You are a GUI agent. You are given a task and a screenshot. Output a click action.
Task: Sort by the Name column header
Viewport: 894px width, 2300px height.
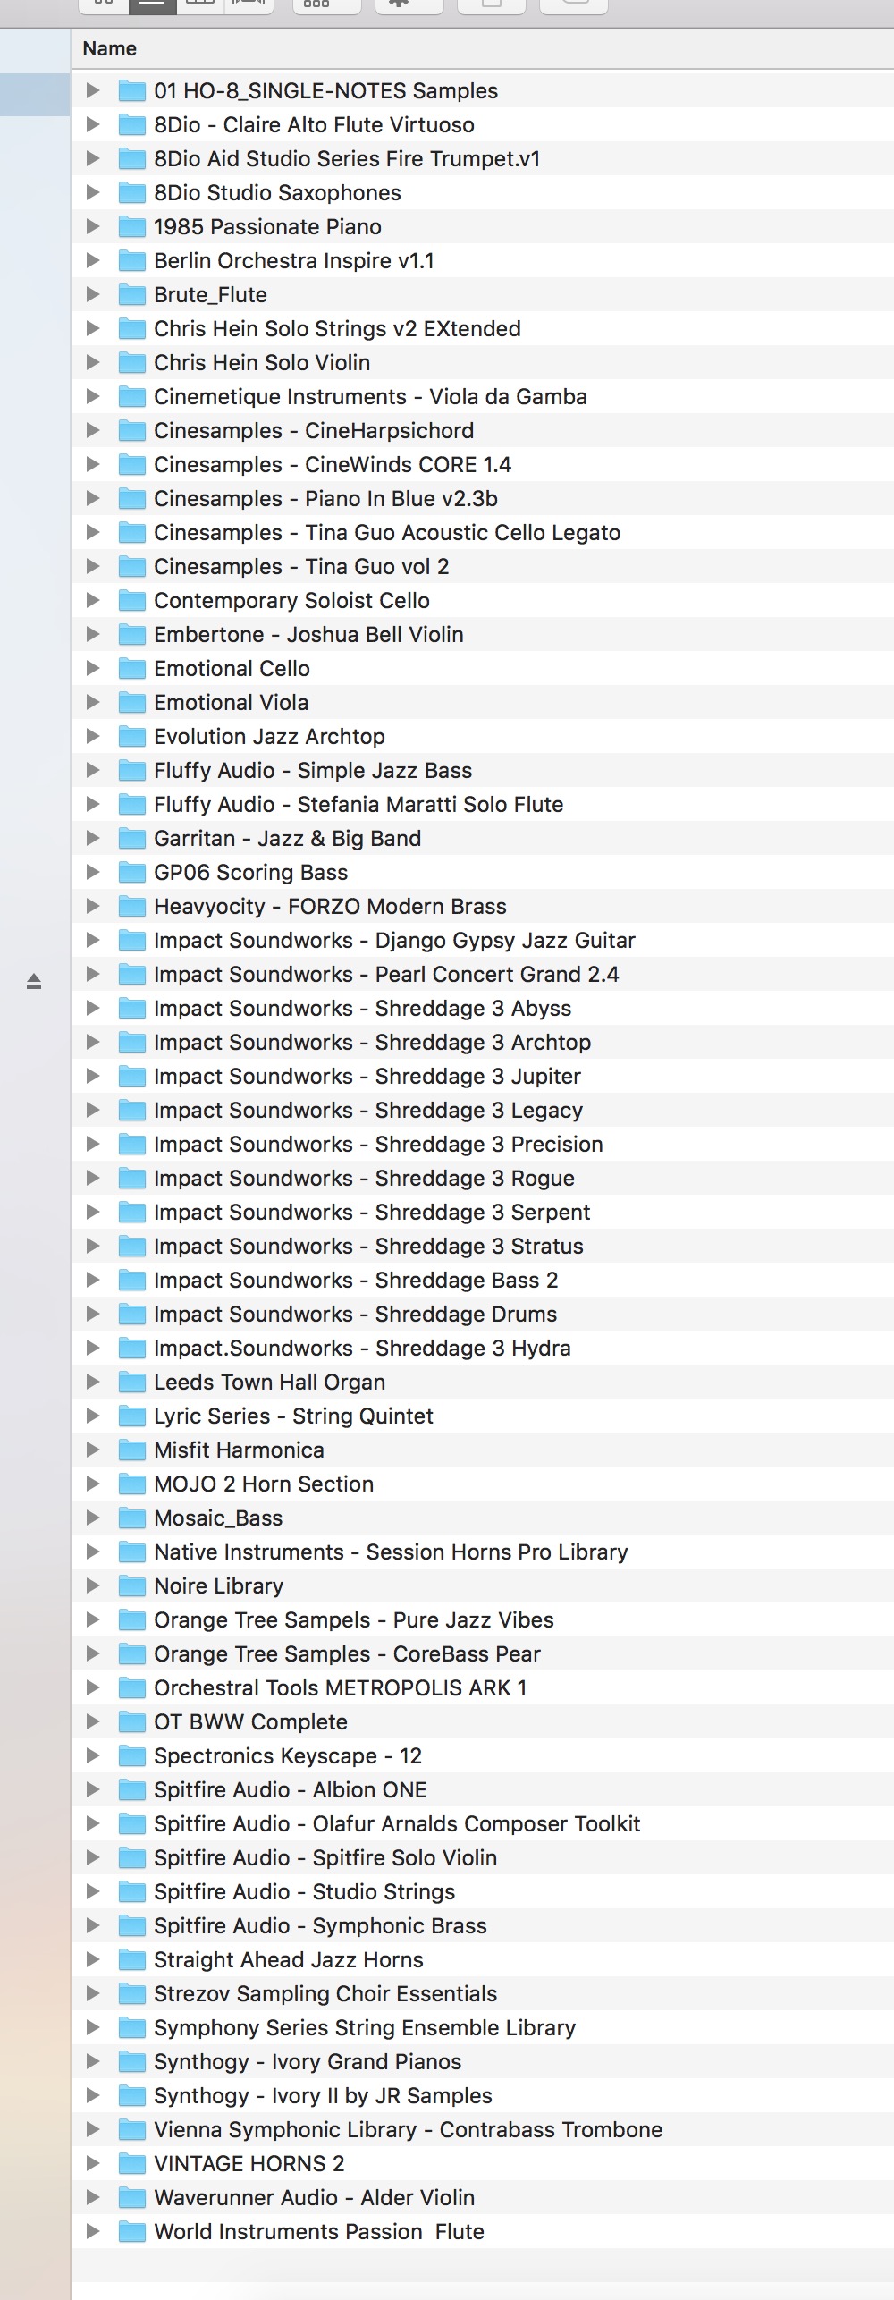(x=110, y=48)
